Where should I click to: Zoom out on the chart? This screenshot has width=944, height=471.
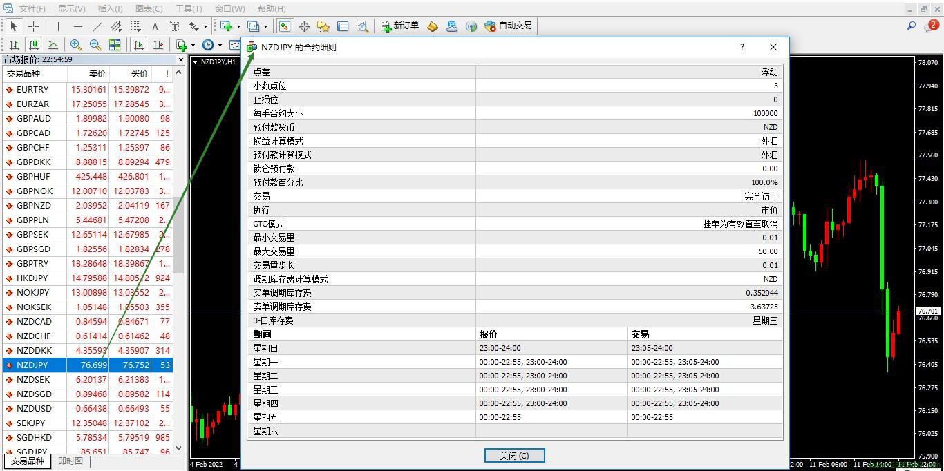coord(95,45)
